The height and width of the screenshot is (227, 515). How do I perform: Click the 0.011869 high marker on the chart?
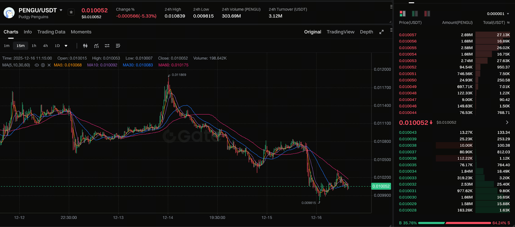(x=179, y=75)
